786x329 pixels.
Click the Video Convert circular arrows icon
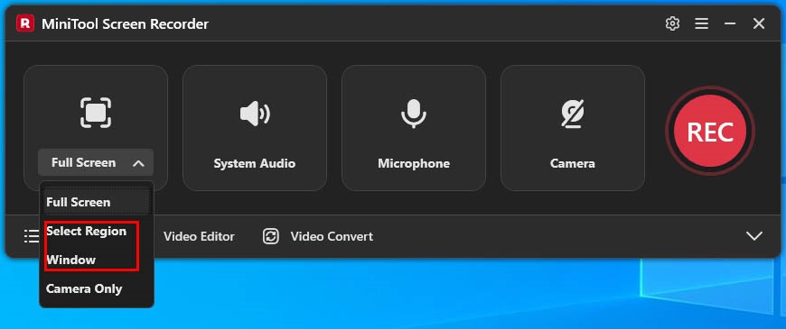tap(271, 236)
